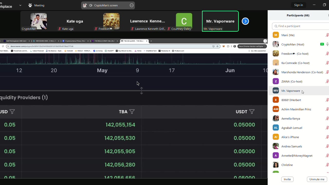The image size is (329, 185).
Task: Select Courtney Daley's green C tile
Action: 184,21
